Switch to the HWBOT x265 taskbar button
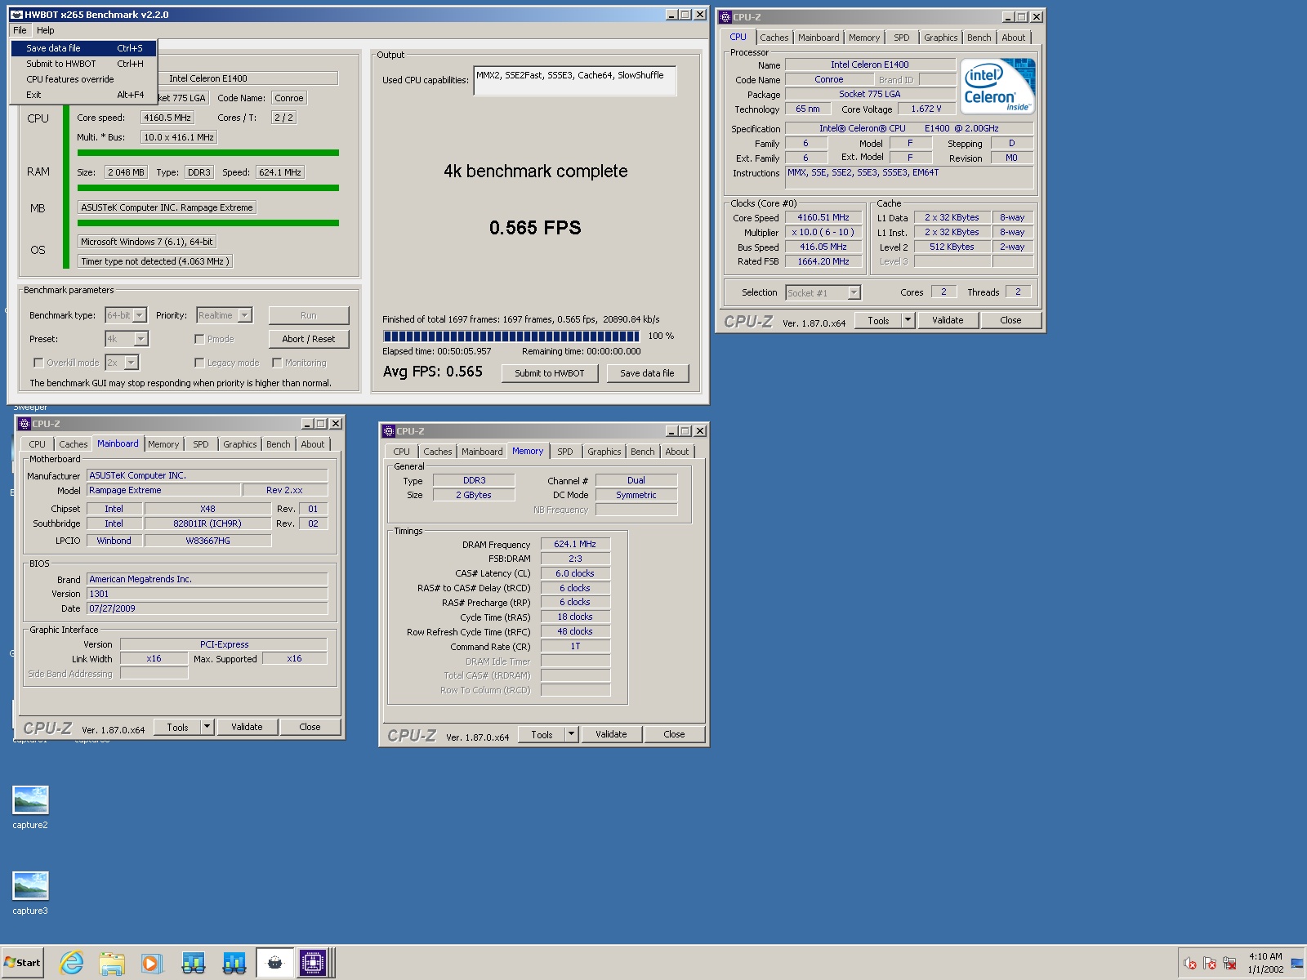The image size is (1307, 980). [274, 964]
